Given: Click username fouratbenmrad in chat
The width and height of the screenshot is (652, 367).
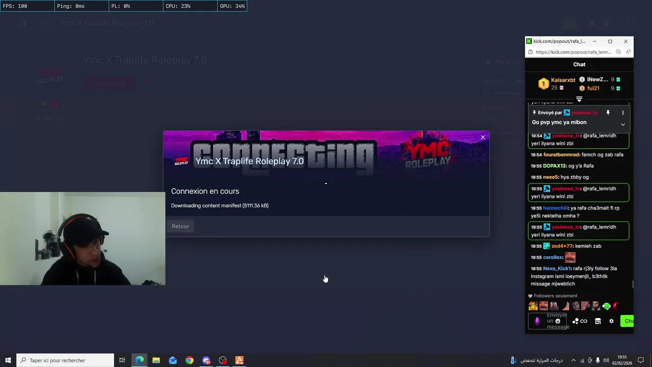Looking at the screenshot, I should click(561, 154).
